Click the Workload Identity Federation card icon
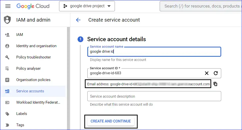Screen dimensions: 242x130 click(7, 102)
